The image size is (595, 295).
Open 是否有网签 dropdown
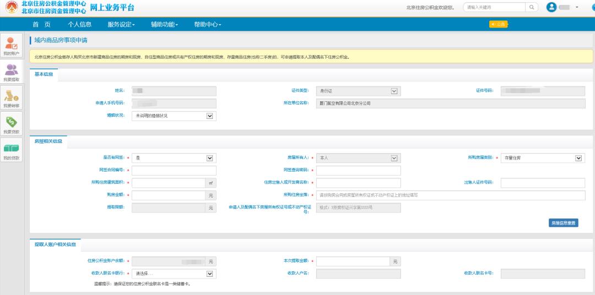click(x=174, y=158)
